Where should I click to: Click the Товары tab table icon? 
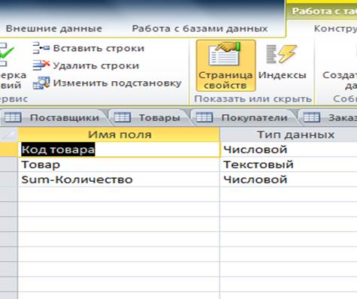123,117
